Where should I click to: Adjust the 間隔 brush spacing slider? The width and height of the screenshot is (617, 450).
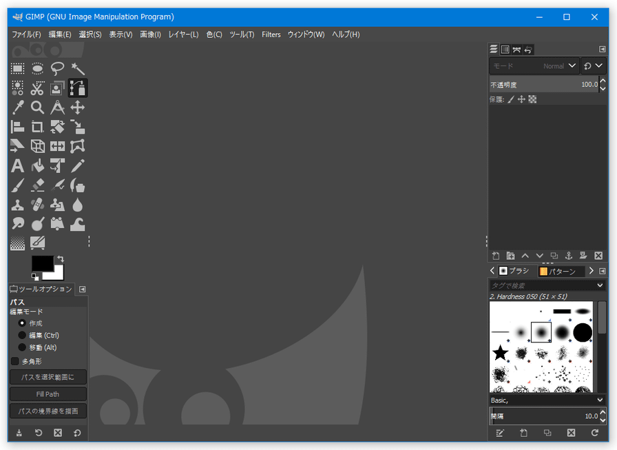pos(544,416)
